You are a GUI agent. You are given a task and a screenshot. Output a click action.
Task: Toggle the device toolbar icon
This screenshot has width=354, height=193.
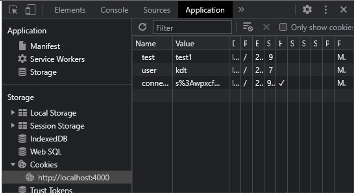coord(30,10)
